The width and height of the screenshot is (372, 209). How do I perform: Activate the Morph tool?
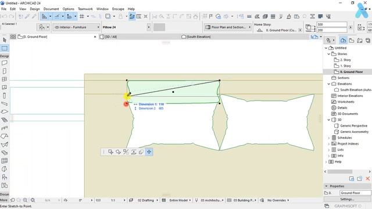5,169
